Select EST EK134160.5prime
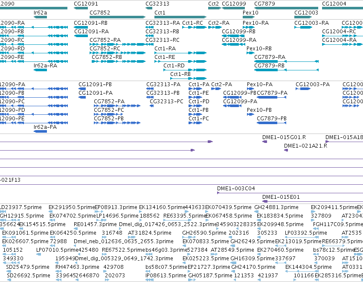 [140, 212]
